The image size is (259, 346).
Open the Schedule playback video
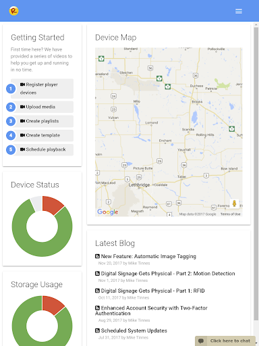pos(42,149)
